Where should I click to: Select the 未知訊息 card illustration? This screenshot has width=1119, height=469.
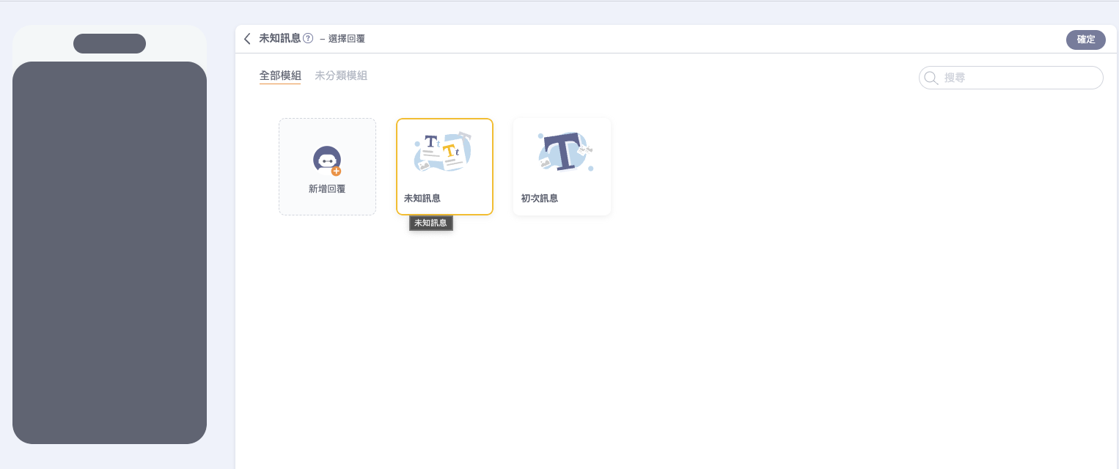[x=444, y=152]
